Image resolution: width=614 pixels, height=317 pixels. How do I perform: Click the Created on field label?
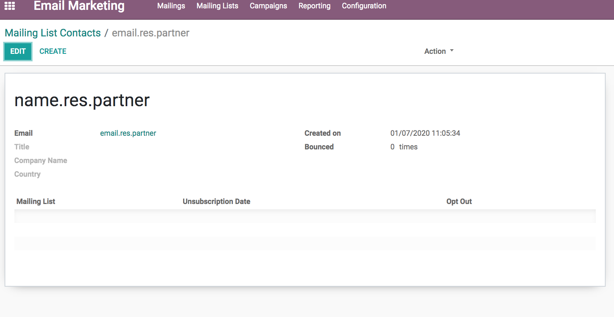click(323, 133)
